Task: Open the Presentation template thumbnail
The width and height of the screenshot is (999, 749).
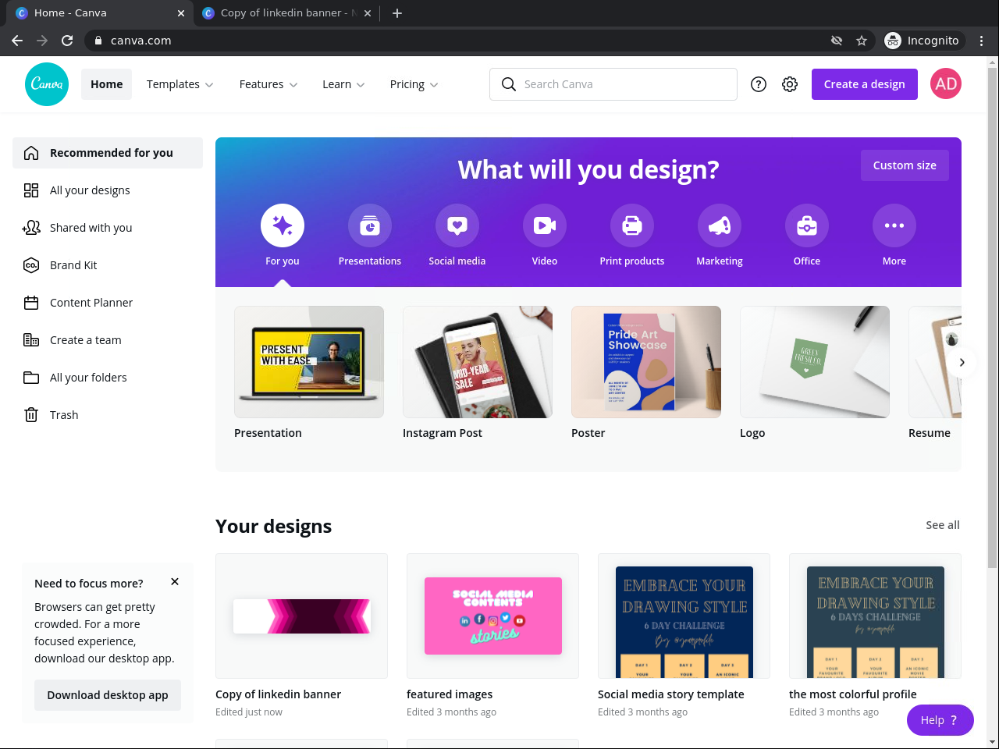Action: (309, 362)
